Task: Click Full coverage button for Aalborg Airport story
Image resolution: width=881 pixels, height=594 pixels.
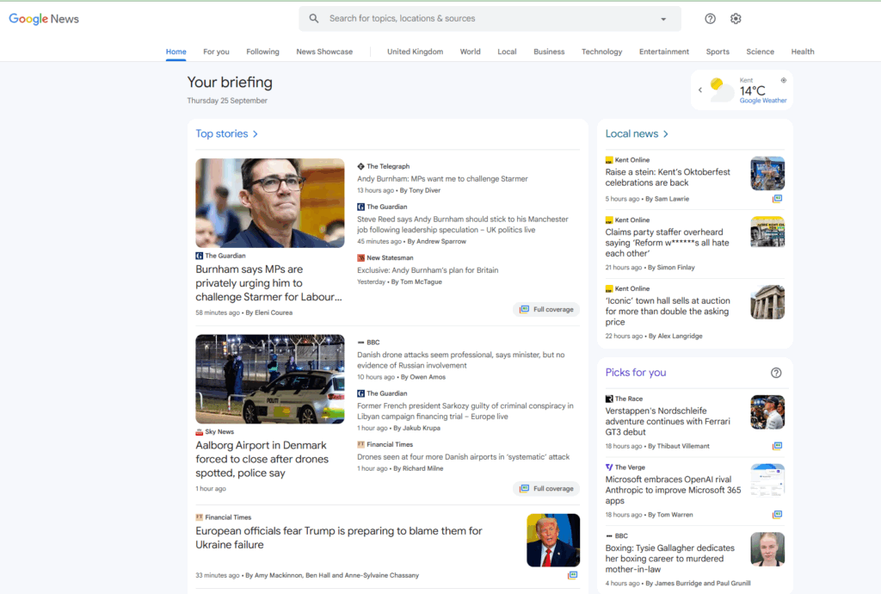Action: click(546, 488)
